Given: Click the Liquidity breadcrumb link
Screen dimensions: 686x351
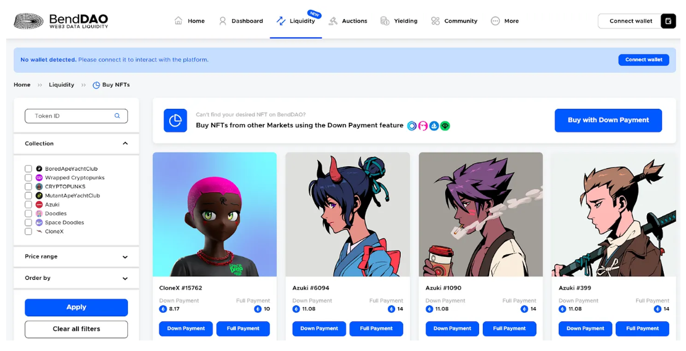Looking at the screenshot, I should click(61, 85).
